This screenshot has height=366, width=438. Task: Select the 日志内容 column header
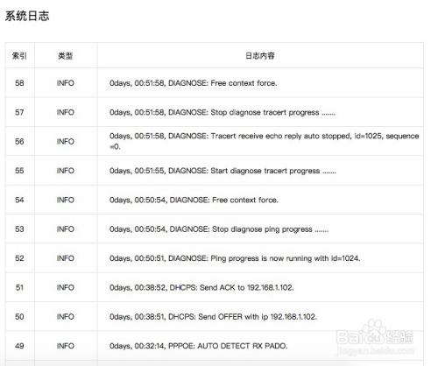coord(260,56)
